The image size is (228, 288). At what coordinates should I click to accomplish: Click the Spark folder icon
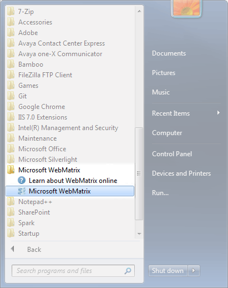coord(11,223)
